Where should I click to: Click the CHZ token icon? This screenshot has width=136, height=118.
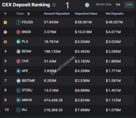pos(18,61)
